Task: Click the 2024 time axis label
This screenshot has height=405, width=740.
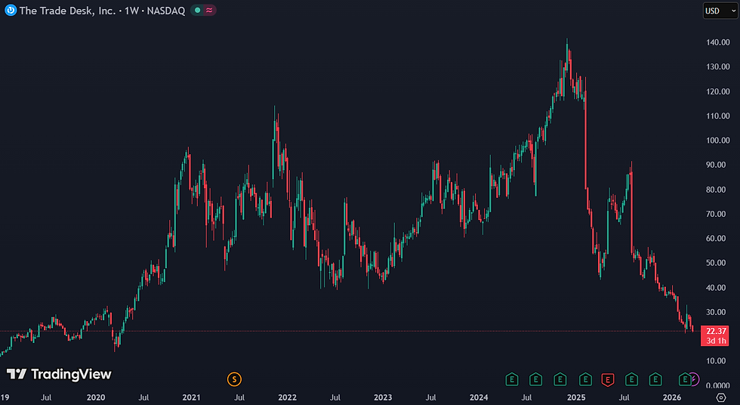Action: (x=479, y=397)
